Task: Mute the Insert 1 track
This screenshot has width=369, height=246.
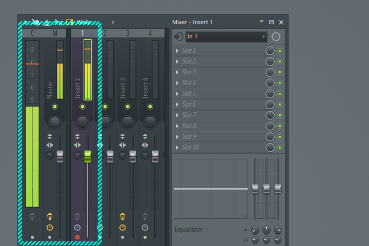Action: (x=83, y=107)
